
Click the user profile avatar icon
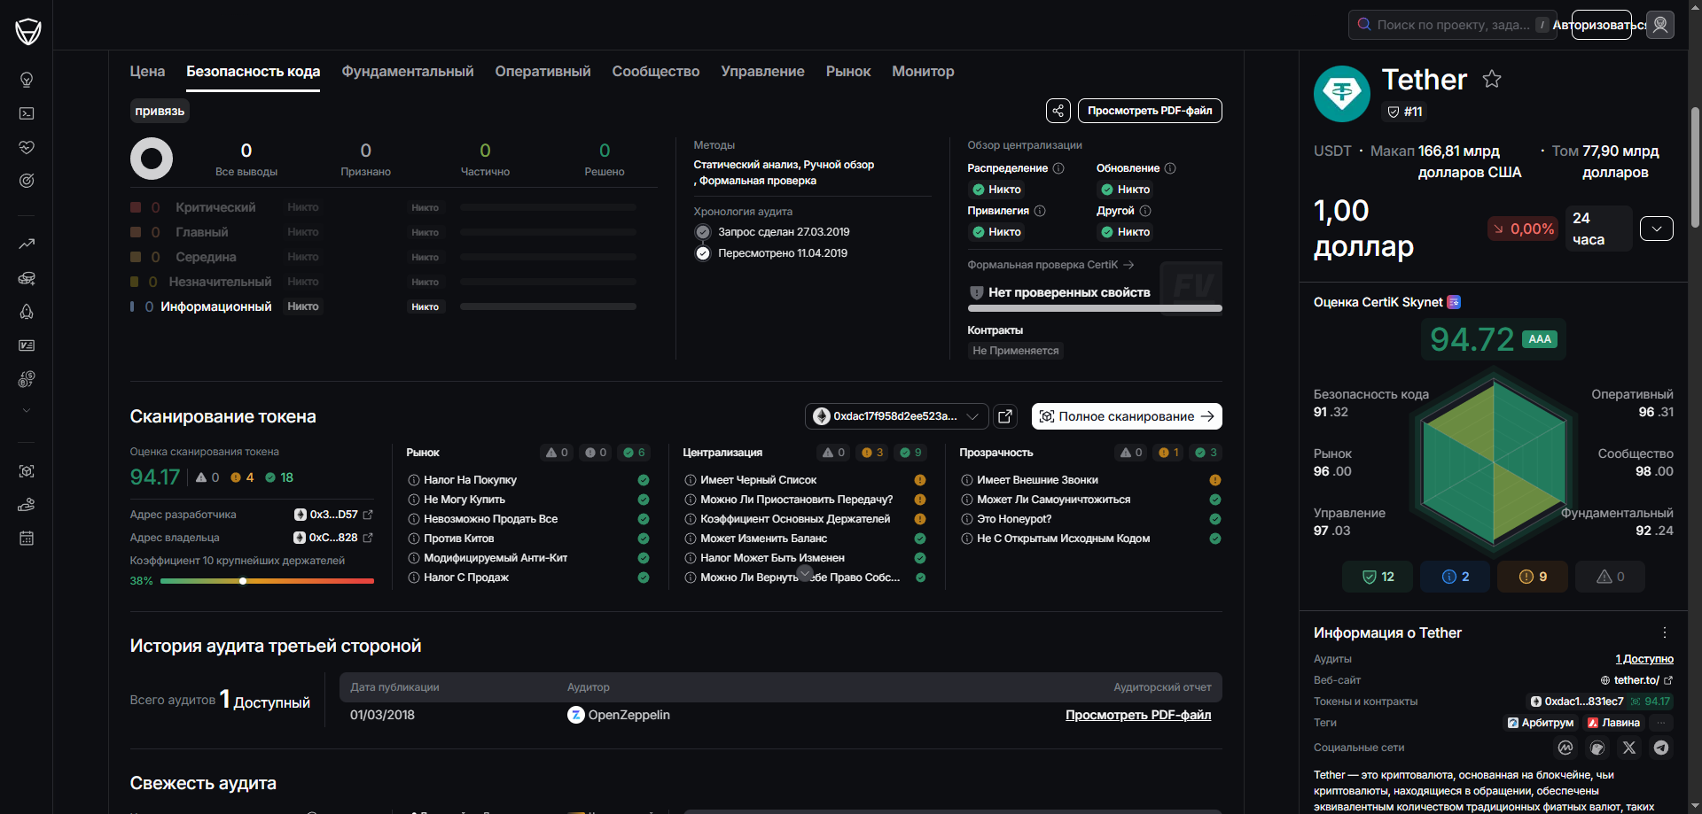[1660, 25]
